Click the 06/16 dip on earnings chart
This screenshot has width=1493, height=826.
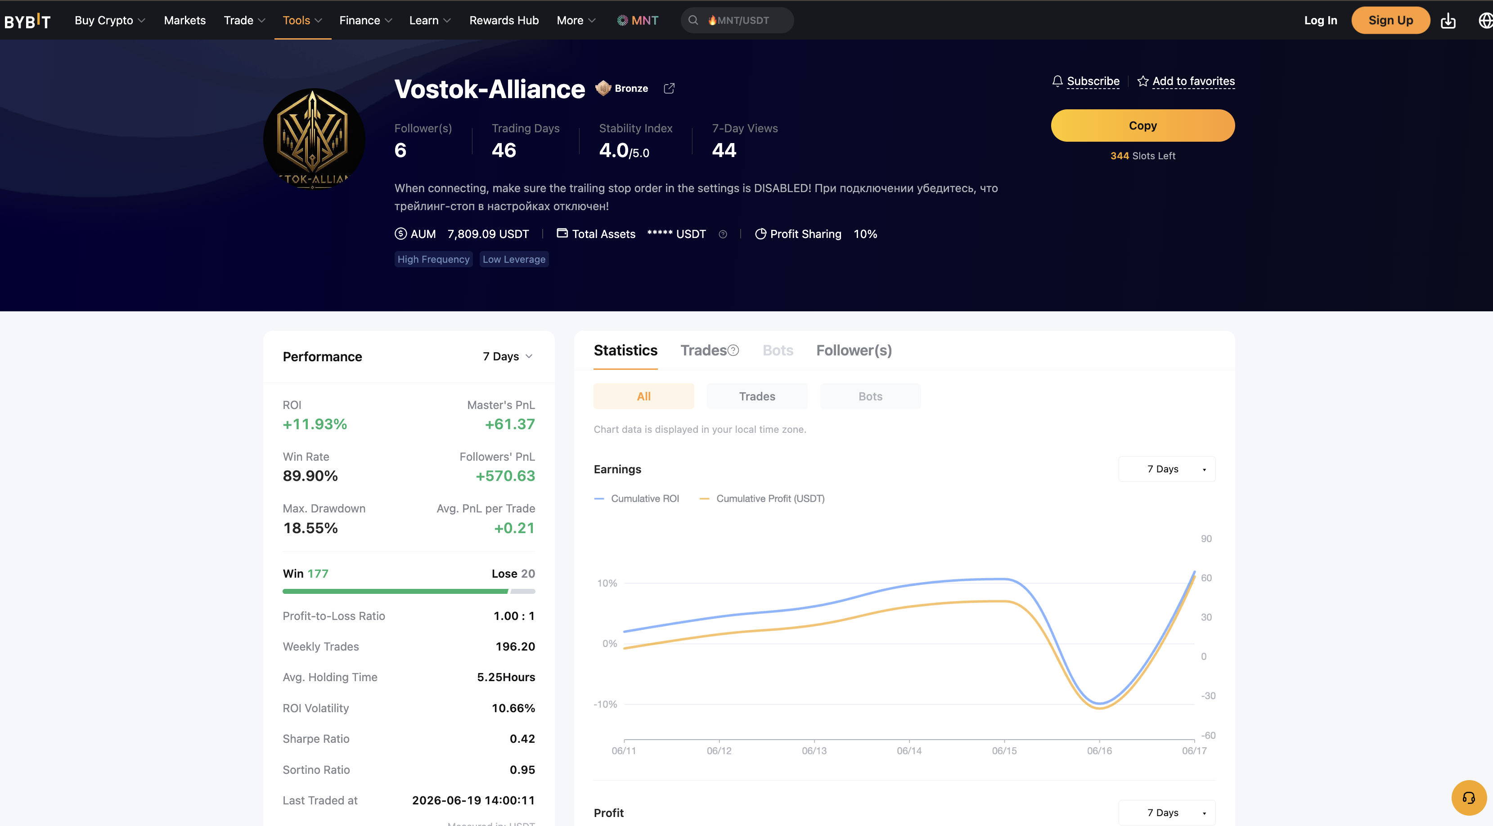[1099, 705]
